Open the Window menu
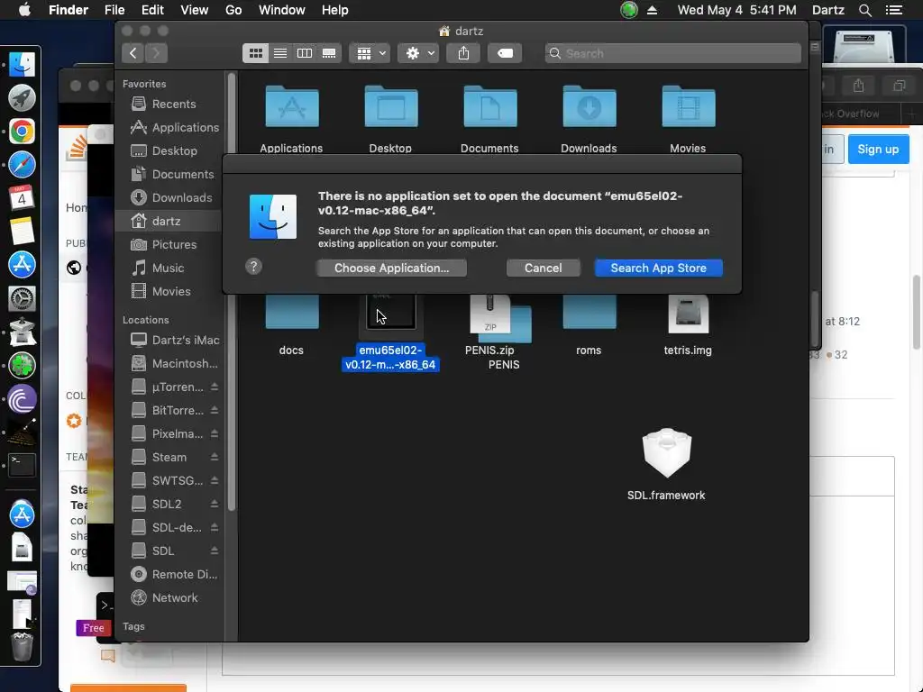This screenshot has height=692, width=923. (x=282, y=10)
